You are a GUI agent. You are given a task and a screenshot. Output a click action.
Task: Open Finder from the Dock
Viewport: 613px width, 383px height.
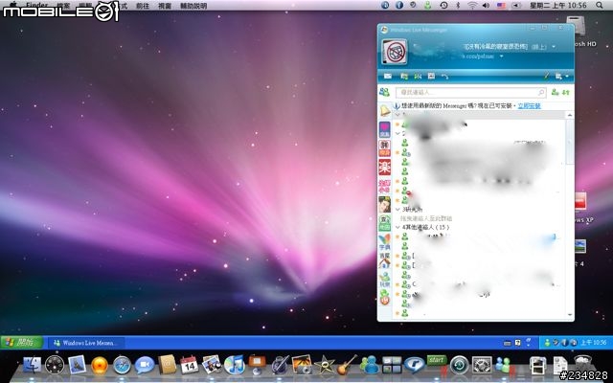click(33, 366)
